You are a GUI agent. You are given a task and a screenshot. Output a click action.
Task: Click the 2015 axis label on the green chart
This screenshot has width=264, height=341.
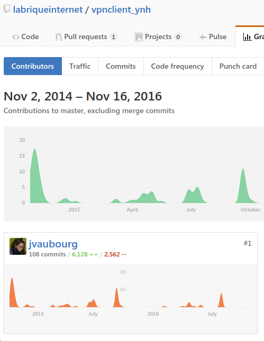pyautogui.click(x=74, y=210)
